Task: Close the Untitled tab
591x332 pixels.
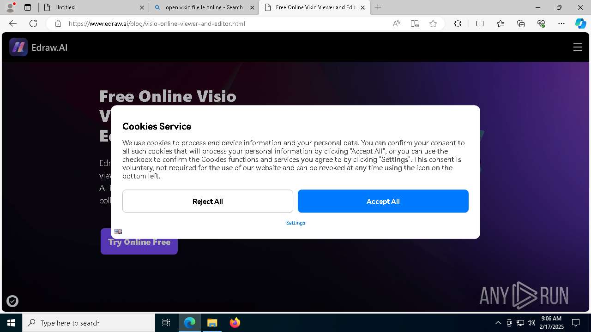Action: click(142, 7)
